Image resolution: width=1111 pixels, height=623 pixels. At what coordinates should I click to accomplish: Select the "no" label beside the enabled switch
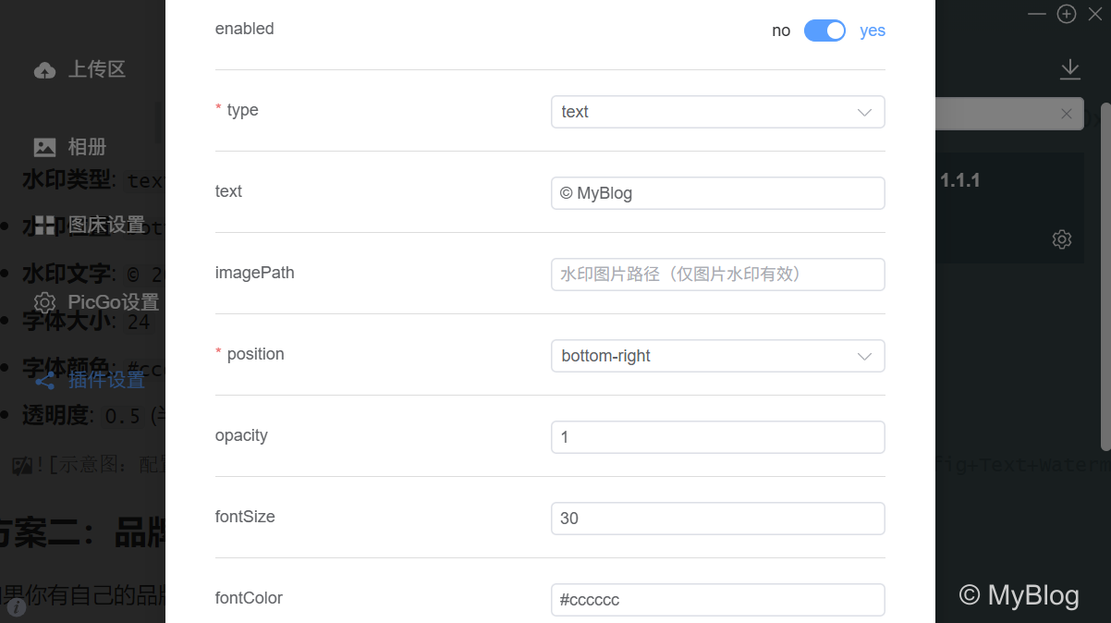point(781,31)
